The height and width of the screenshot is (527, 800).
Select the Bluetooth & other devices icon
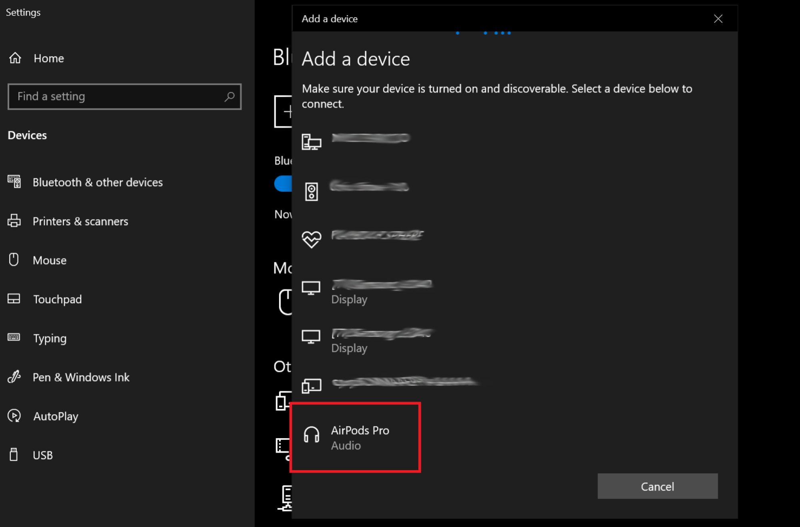point(15,182)
